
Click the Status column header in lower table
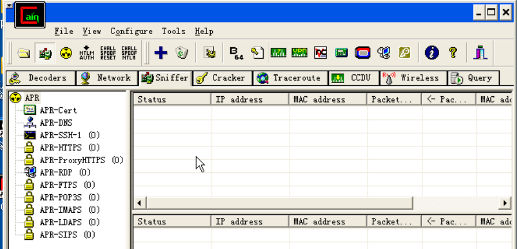172,222
